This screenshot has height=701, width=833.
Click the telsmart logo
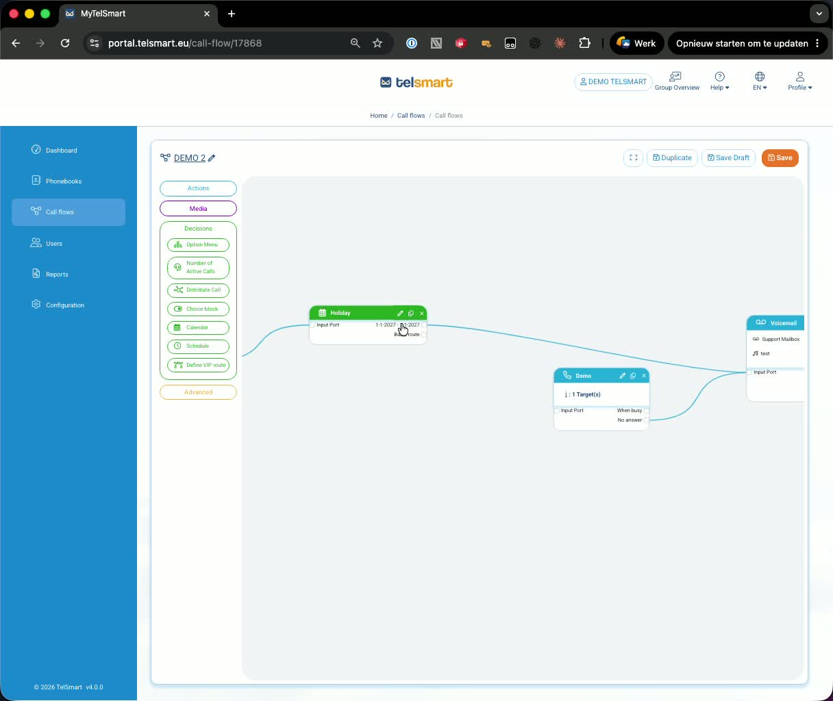tap(416, 82)
